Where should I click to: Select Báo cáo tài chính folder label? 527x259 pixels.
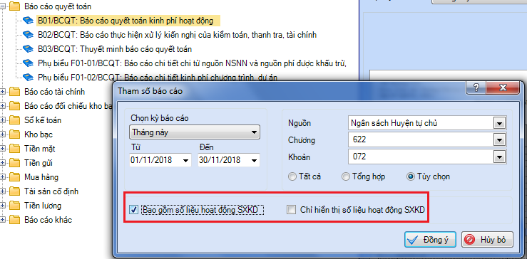click(x=55, y=92)
